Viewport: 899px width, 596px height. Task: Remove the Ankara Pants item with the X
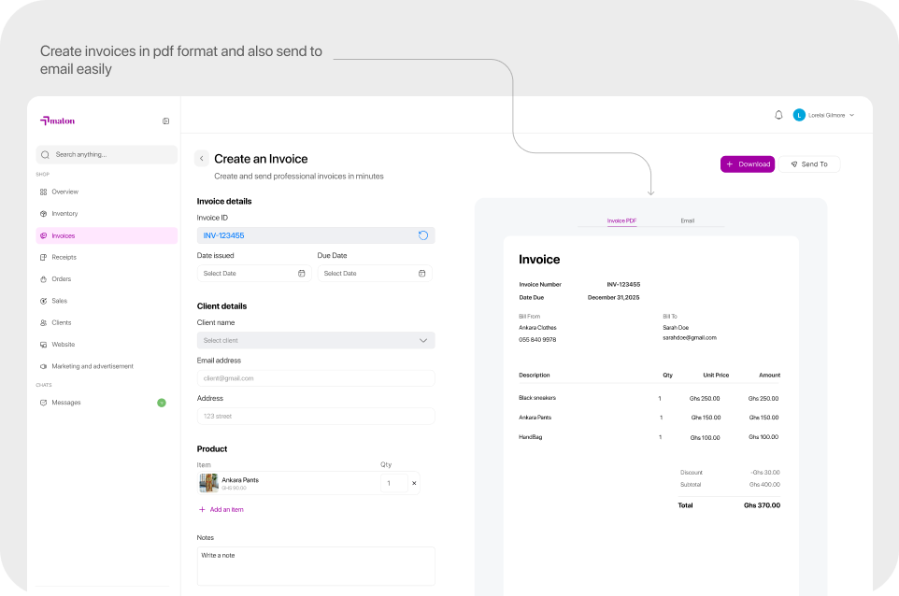[414, 483]
